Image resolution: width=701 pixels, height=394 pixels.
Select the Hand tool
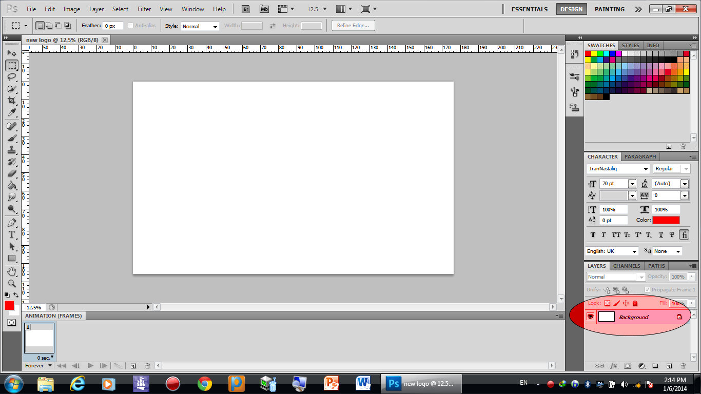pyautogui.click(x=11, y=271)
